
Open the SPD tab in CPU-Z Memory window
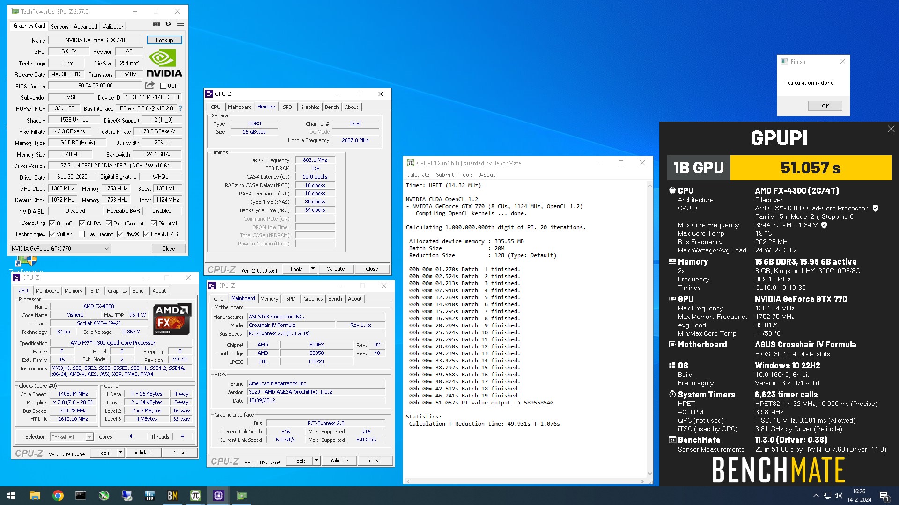click(x=287, y=107)
